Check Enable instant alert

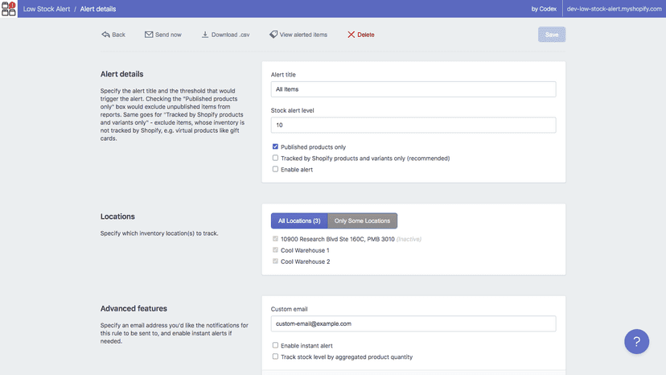[x=275, y=345]
